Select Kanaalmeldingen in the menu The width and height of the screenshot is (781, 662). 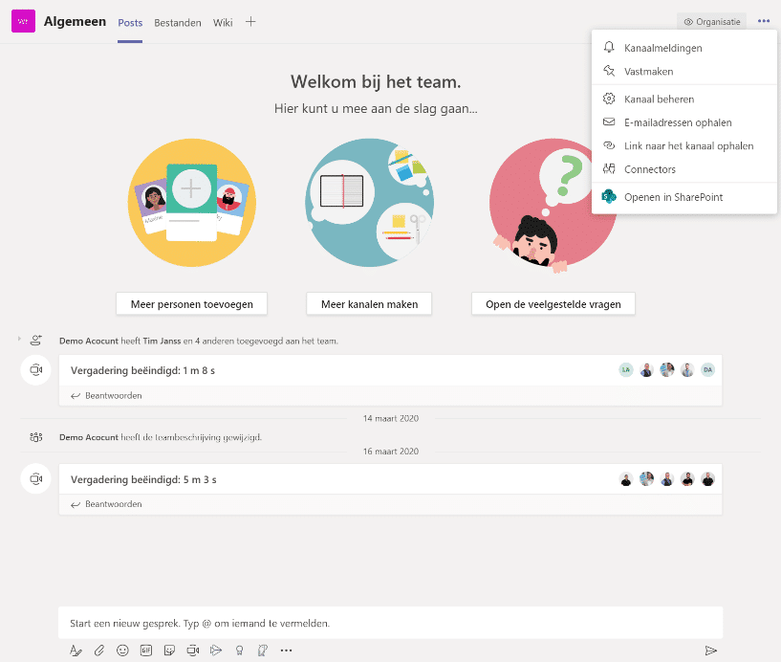[x=684, y=48]
